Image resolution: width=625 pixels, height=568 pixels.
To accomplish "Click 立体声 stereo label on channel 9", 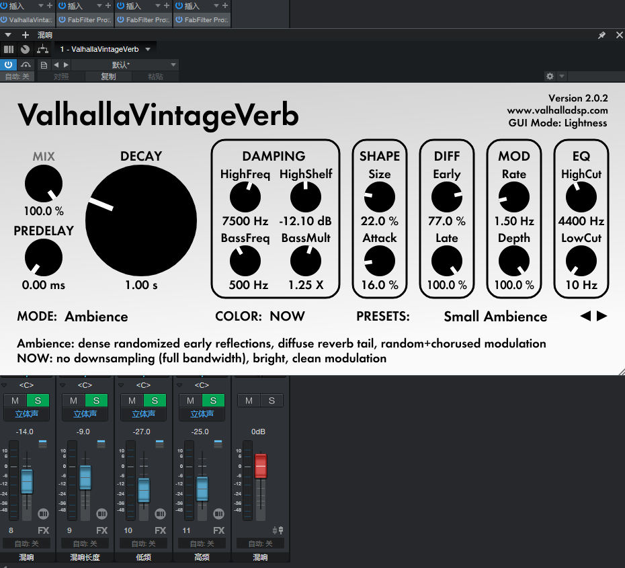I will (85, 414).
